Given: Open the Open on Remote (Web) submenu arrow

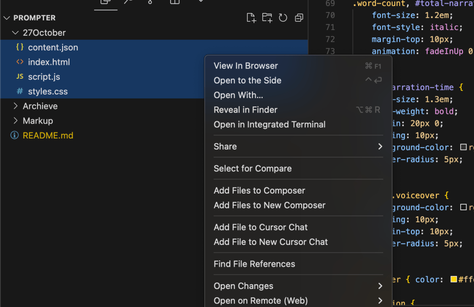Looking at the screenshot, I should tap(380, 301).
